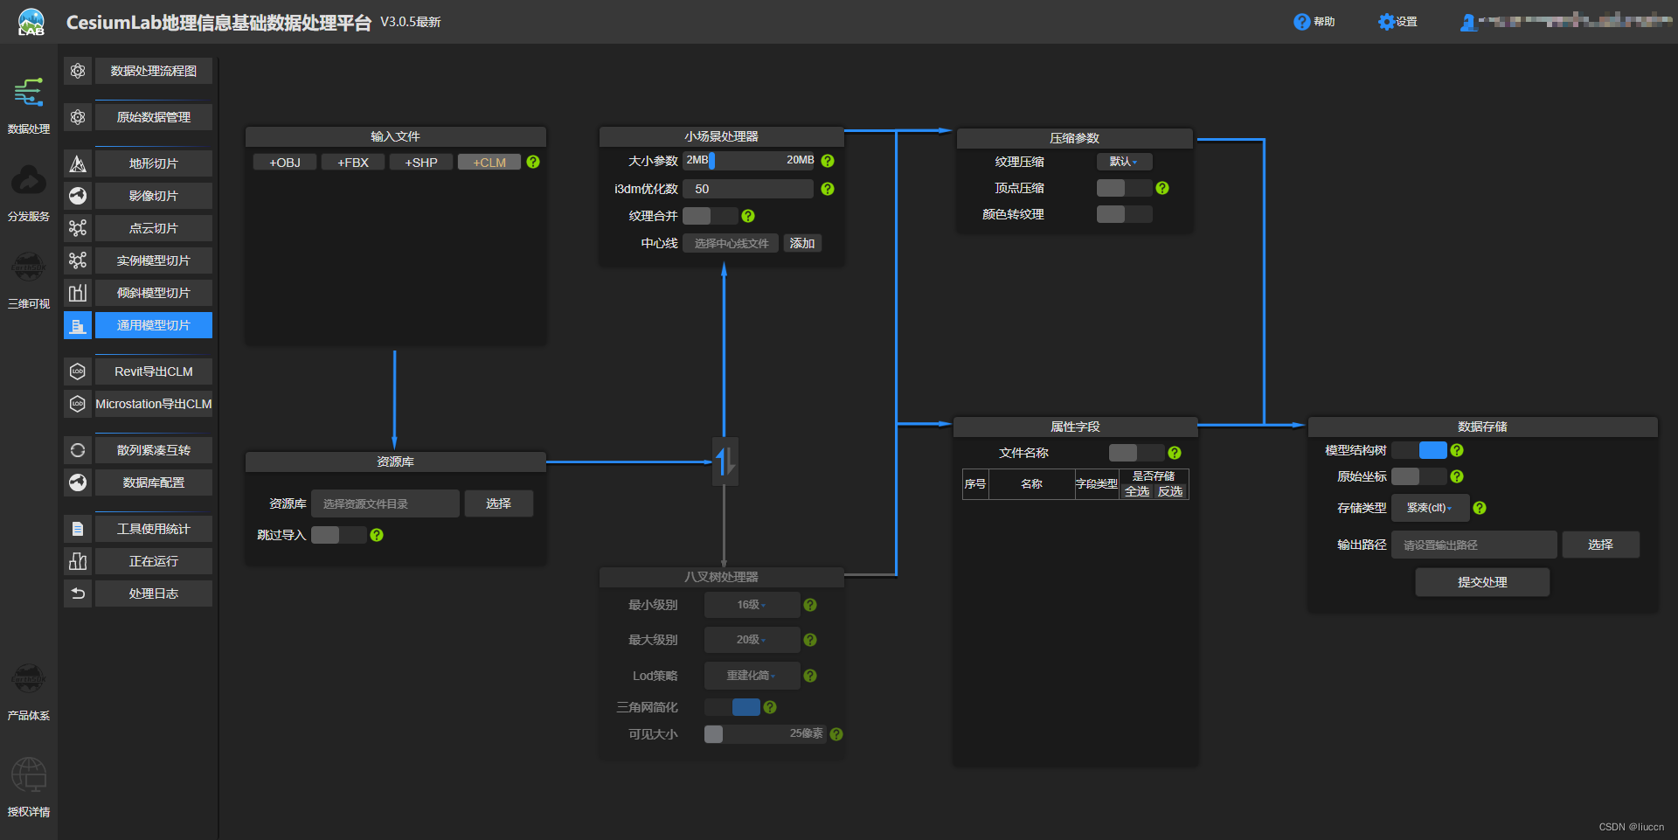1678x840 pixels.
Task: Open the 最大级别 20级 dropdown
Action: (752, 640)
